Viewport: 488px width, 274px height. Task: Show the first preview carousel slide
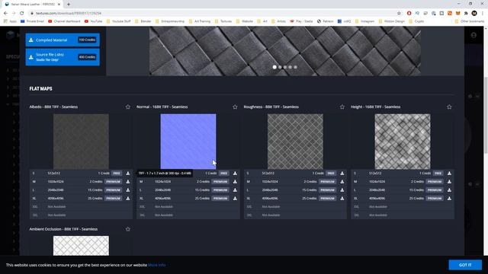coord(274,67)
